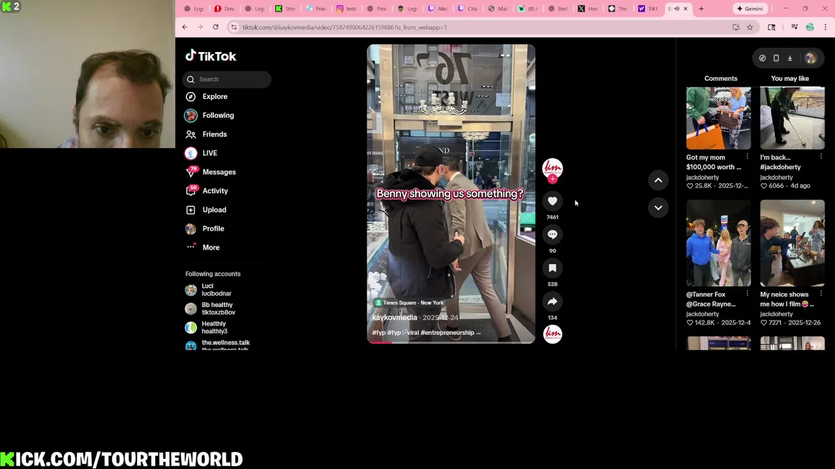Open the Gemini button in Chrome
The image size is (835, 469).
coord(750,8)
